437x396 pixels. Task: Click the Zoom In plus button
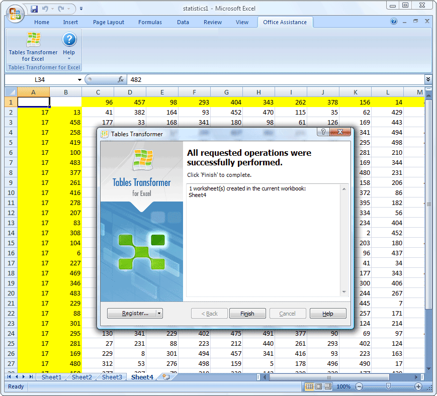[418, 386]
